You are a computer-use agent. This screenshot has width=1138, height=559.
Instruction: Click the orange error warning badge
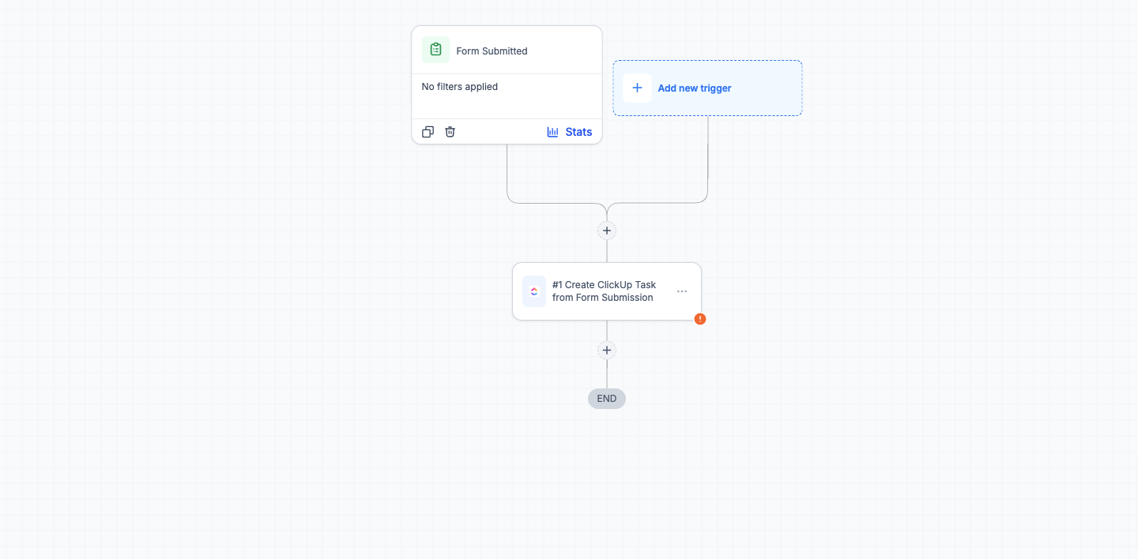[700, 319]
